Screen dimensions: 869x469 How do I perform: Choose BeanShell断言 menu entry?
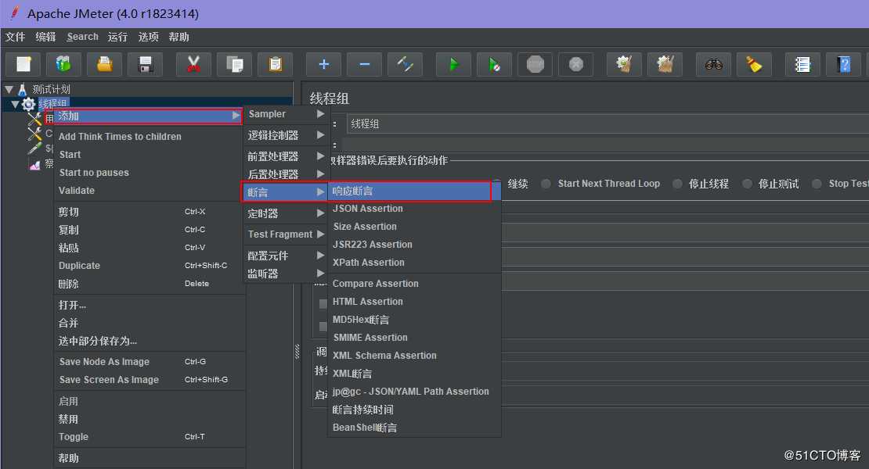pos(415,428)
